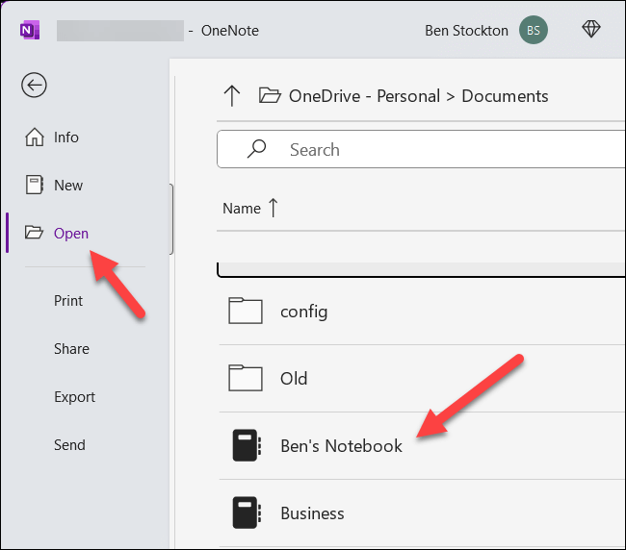Click the BS account avatar
Viewport: 626px width, 550px height.
tap(533, 30)
